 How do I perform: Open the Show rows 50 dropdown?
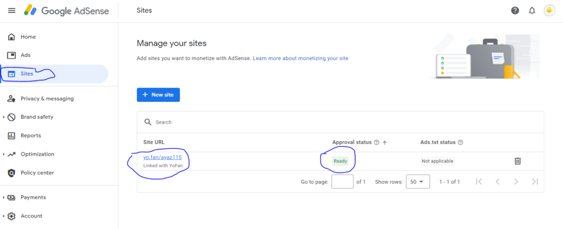click(418, 182)
